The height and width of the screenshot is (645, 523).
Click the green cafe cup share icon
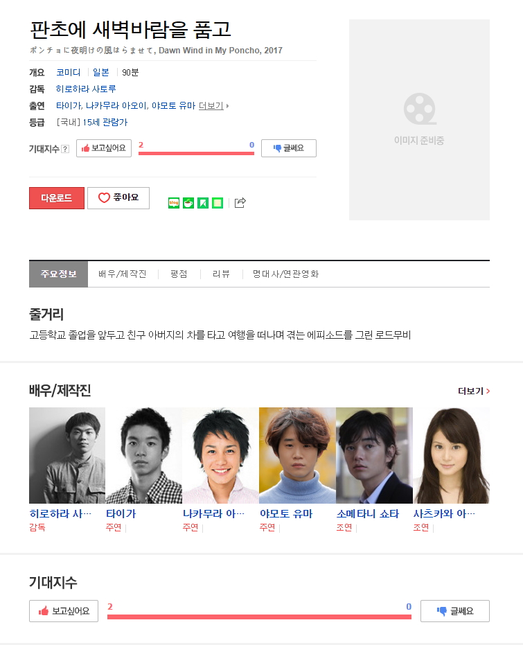pyautogui.click(x=188, y=203)
